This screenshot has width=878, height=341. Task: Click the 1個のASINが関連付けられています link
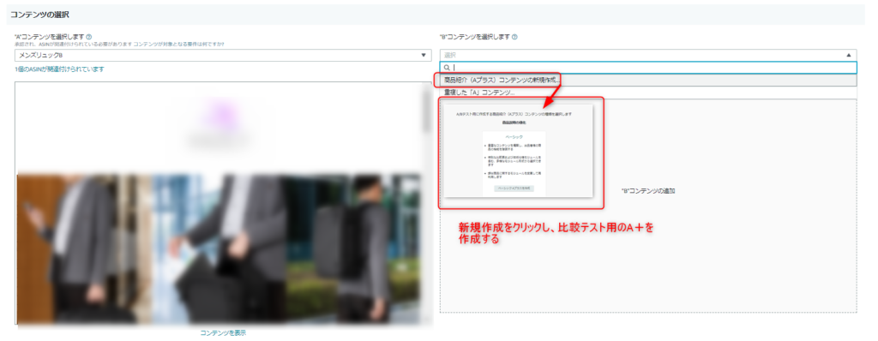click(59, 69)
